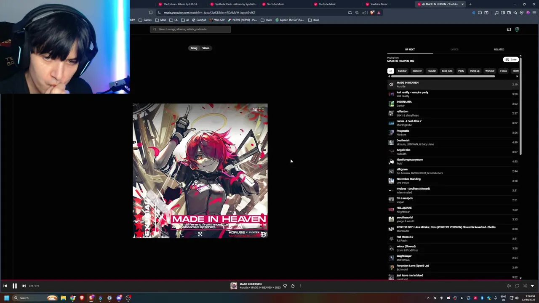539x303 pixels.
Task: Collapse the player page with down arrow
Action: pyautogui.click(x=532, y=286)
